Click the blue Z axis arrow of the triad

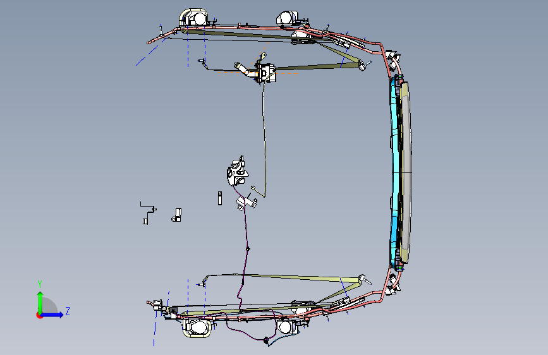coord(52,315)
